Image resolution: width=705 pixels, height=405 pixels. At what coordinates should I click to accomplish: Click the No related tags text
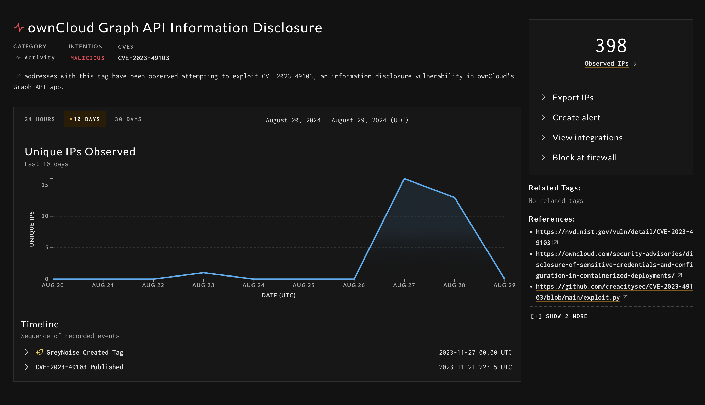[x=556, y=201]
